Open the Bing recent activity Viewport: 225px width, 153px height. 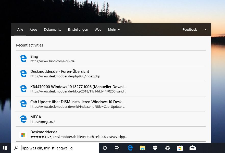[111, 58]
